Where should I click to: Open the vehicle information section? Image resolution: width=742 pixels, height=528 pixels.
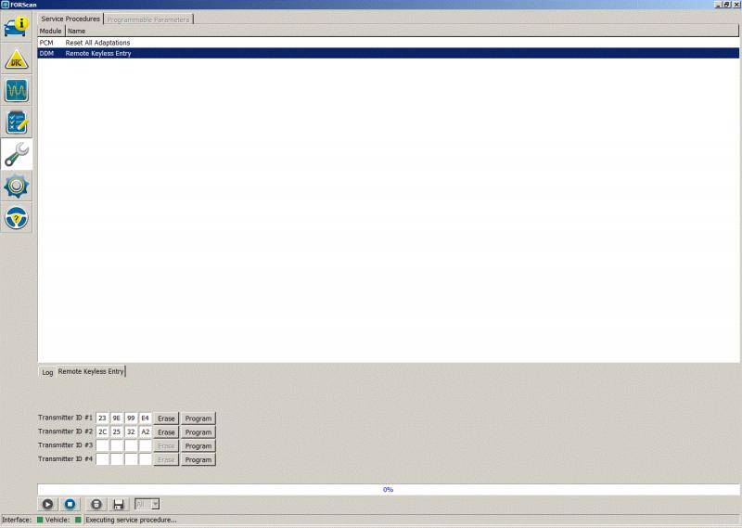[17, 25]
